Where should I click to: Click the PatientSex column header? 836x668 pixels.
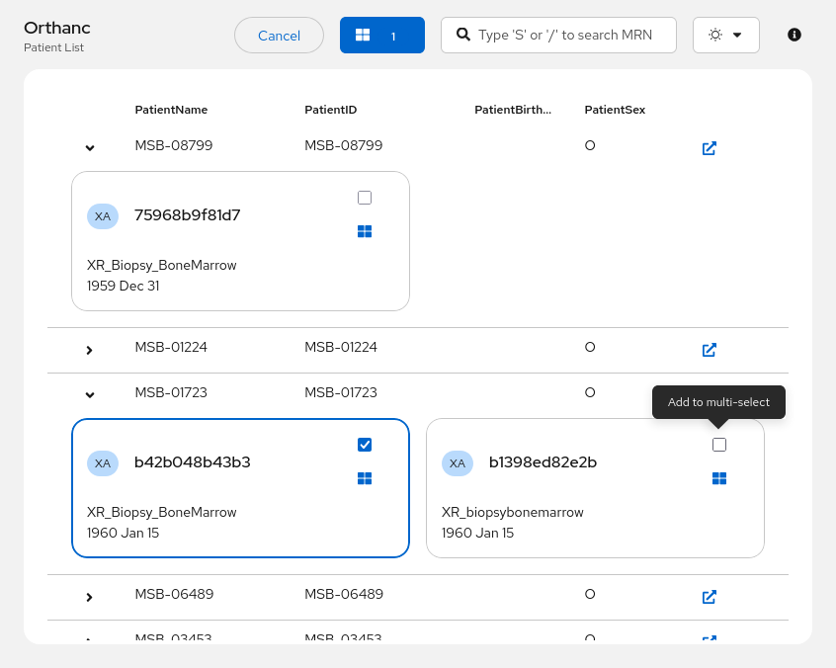(615, 110)
